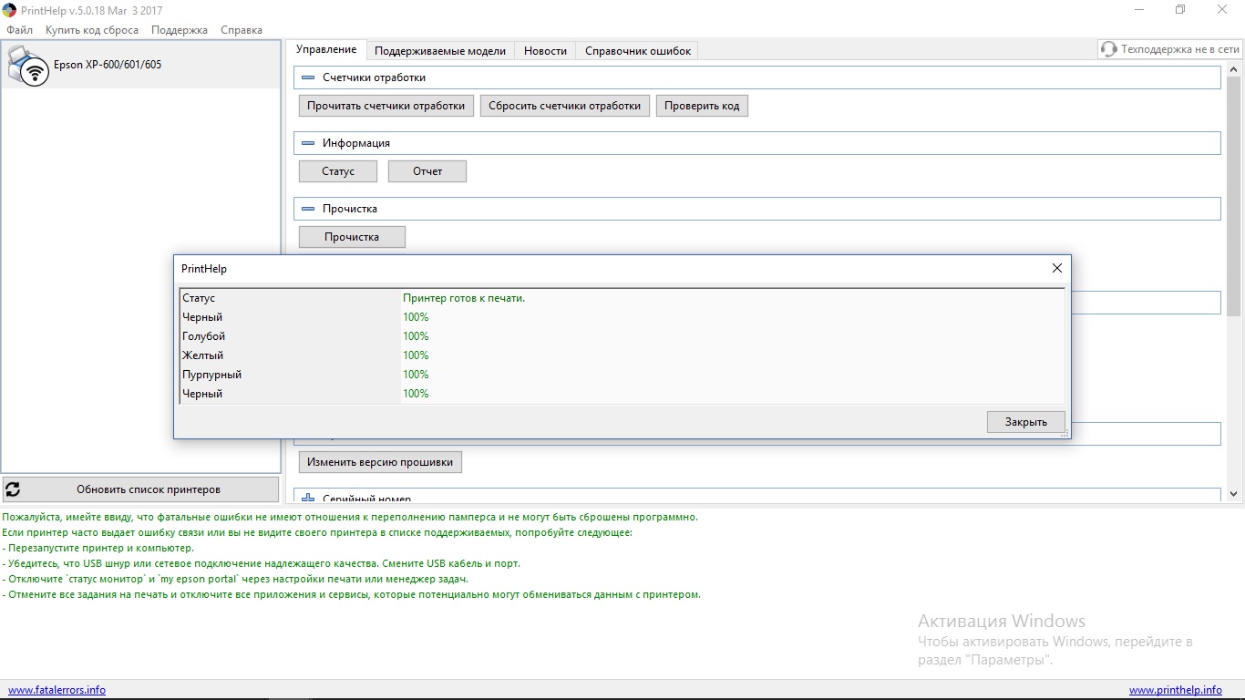
Task: Collapse the Счетчики отработки section
Action: (307, 77)
